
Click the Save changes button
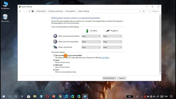(x=109, y=78)
